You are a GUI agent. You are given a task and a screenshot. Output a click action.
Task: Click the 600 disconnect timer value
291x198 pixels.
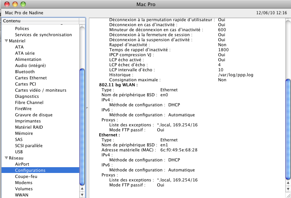(x=222, y=30)
